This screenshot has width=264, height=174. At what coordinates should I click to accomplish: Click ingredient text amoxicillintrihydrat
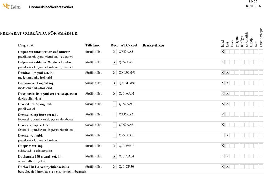click(x=32, y=161)
